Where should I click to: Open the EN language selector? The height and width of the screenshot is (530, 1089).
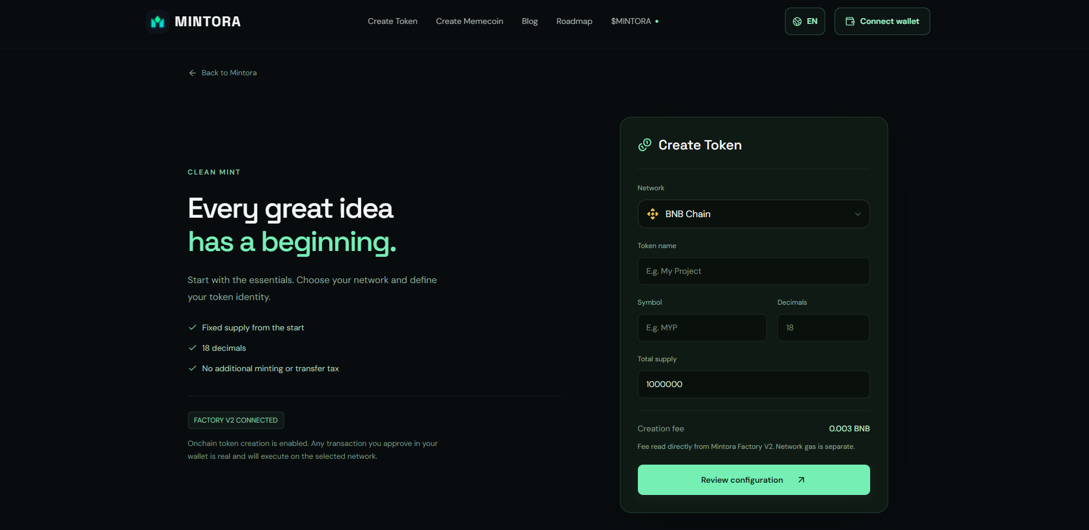tap(805, 22)
